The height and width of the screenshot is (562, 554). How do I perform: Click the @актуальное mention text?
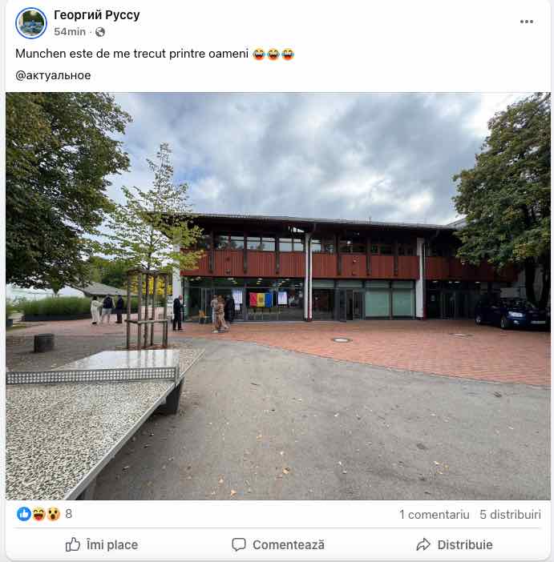tap(53, 75)
